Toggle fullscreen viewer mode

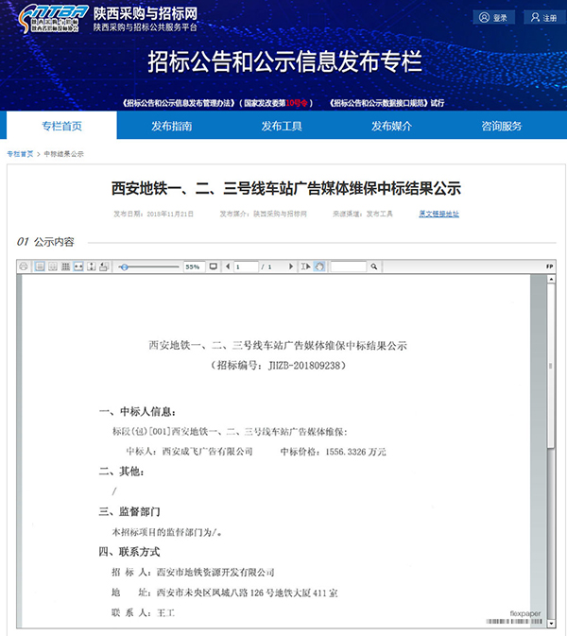click(x=213, y=266)
